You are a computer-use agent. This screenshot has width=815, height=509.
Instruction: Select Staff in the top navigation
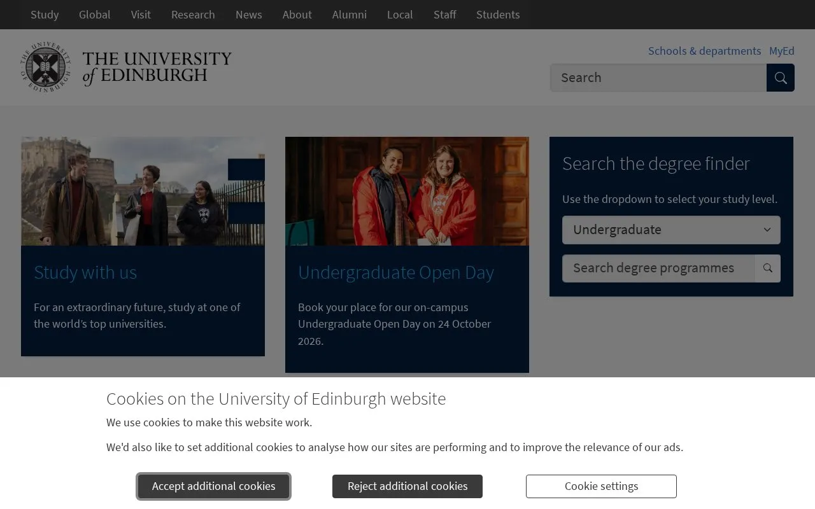[x=445, y=15]
